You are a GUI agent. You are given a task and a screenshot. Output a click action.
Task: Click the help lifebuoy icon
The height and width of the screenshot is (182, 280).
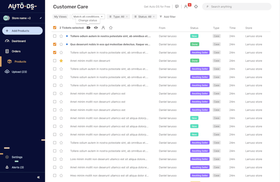[x=196, y=7]
